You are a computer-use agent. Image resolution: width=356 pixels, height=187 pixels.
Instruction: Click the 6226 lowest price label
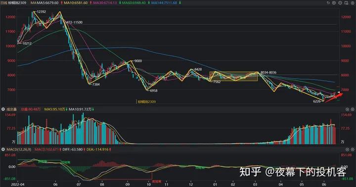coord(317,101)
